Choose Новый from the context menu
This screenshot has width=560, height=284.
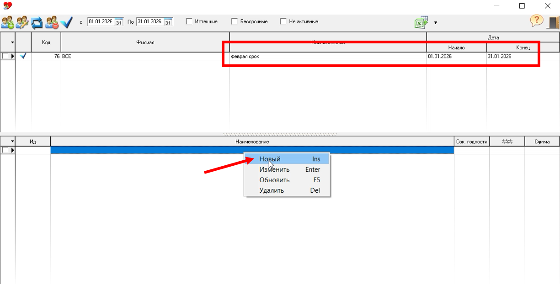[x=287, y=159]
